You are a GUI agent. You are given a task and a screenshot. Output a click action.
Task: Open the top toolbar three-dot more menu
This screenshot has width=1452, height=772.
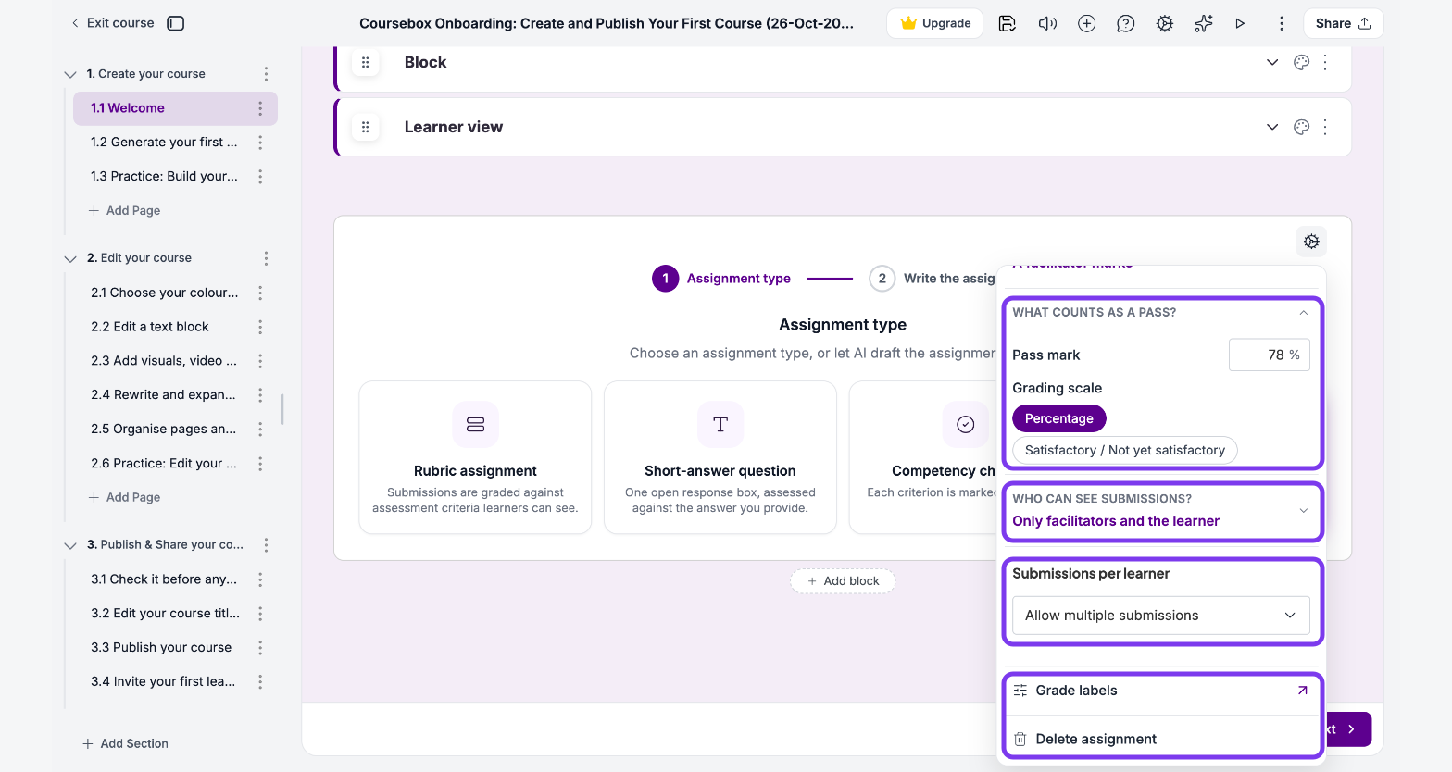point(1282,23)
